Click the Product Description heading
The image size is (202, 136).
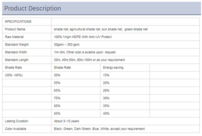click(x=33, y=9)
